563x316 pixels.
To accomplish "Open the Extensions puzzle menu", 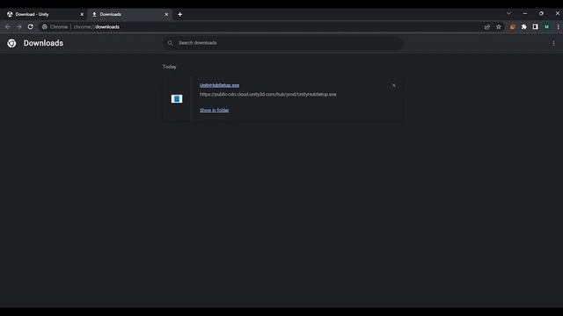I will 524,27.
